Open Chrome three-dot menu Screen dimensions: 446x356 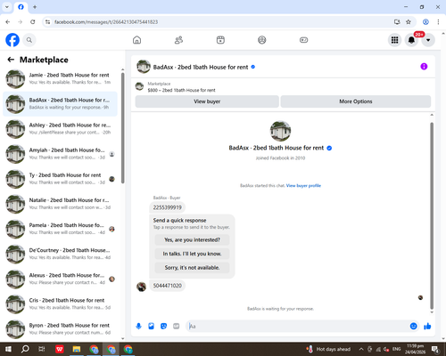(438, 21)
